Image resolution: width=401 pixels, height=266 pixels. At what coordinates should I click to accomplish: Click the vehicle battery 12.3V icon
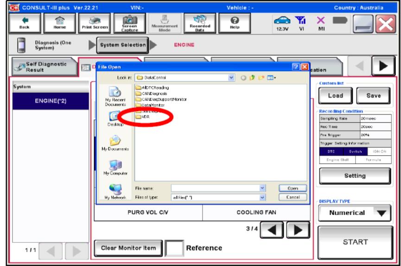click(282, 23)
